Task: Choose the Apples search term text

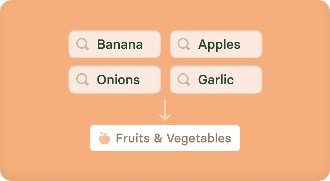Action: click(219, 45)
